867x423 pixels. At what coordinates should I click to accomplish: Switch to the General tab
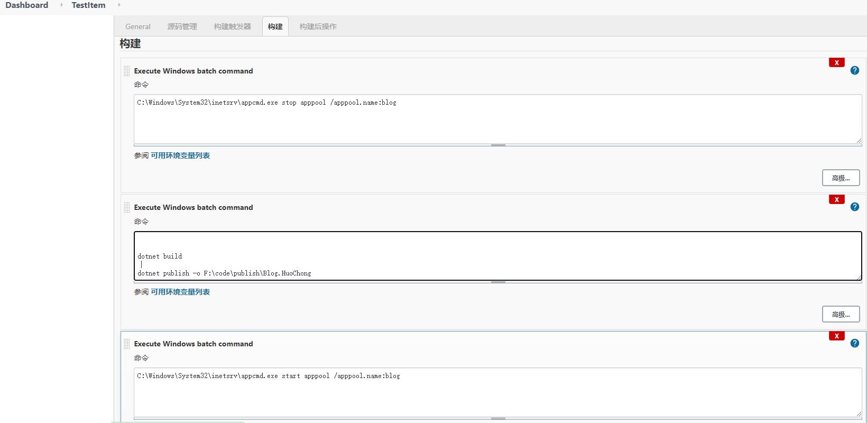(138, 26)
